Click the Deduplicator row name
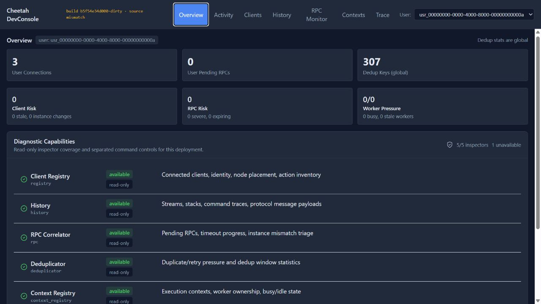Viewport: 541px width, 304px height. [x=48, y=263]
